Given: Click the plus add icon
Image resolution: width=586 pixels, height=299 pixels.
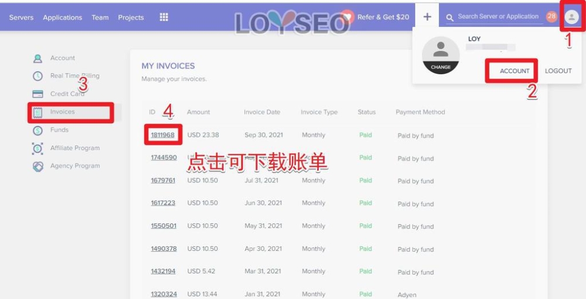Looking at the screenshot, I should 427,17.
